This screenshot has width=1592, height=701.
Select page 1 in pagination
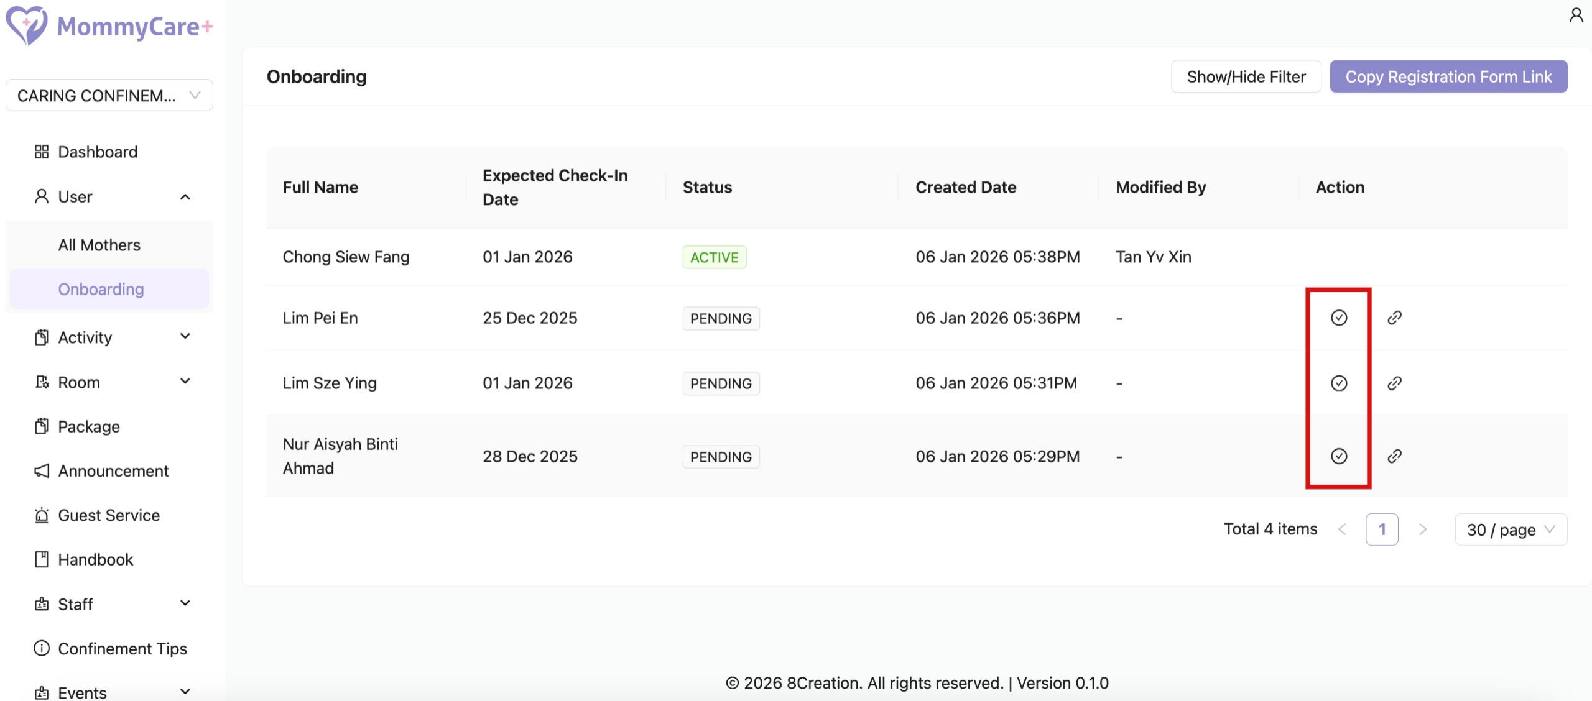click(1382, 529)
